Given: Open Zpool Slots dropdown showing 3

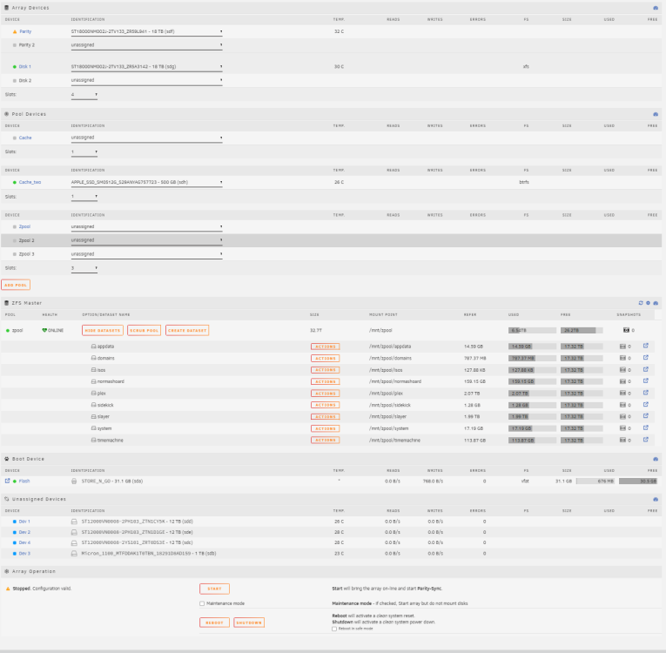Looking at the screenshot, I should click(x=84, y=268).
